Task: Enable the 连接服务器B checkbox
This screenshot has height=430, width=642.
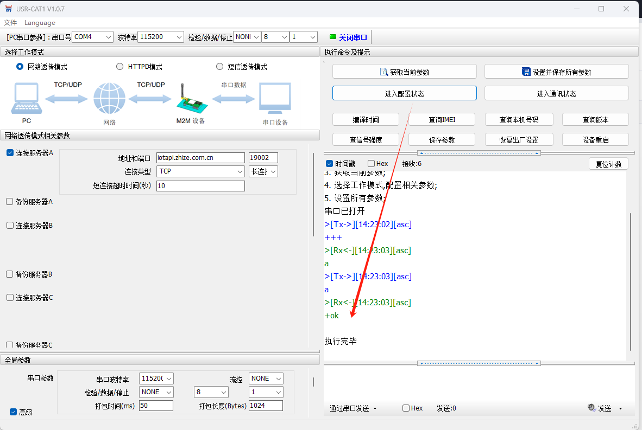Action: coord(10,225)
